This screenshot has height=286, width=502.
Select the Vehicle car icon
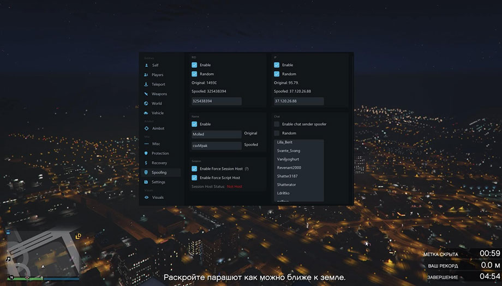(146, 113)
